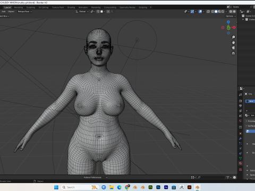Click the filter funnel icon in bottom bar
Screen dimensions: 255x191
[228, 177]
